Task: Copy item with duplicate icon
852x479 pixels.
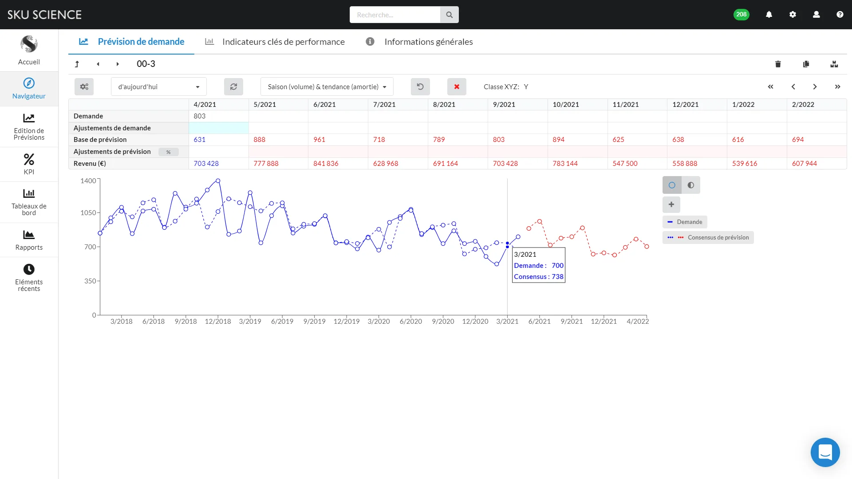Action: [x=806, y=64]
